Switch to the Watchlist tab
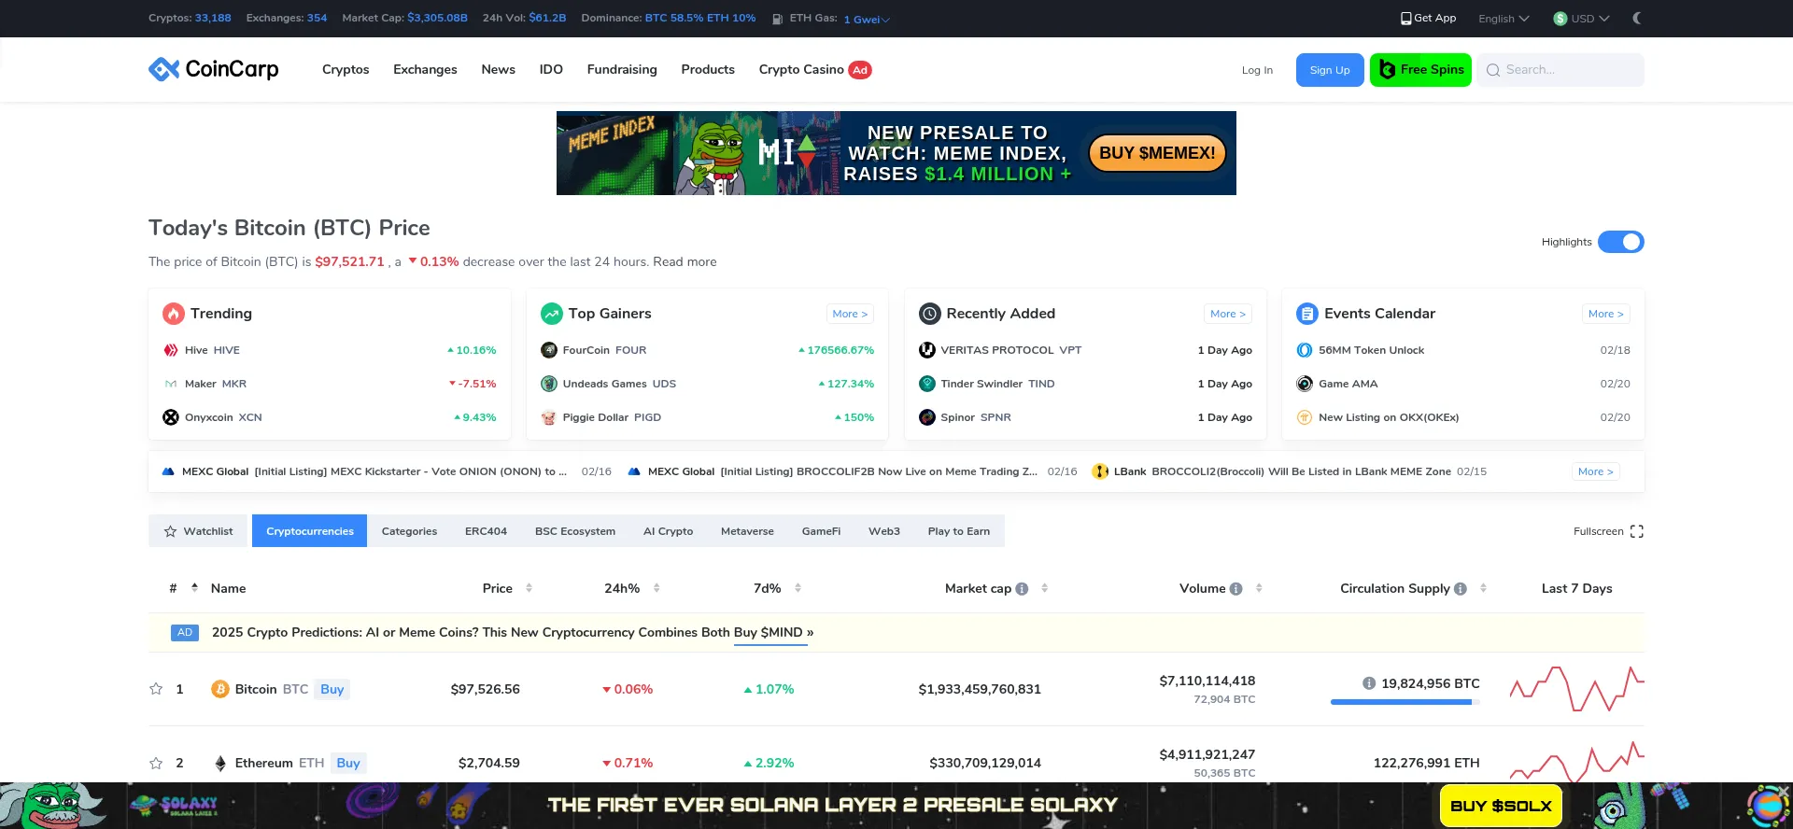The height and width of the screenshot is (829, 1793). [198, 531]
